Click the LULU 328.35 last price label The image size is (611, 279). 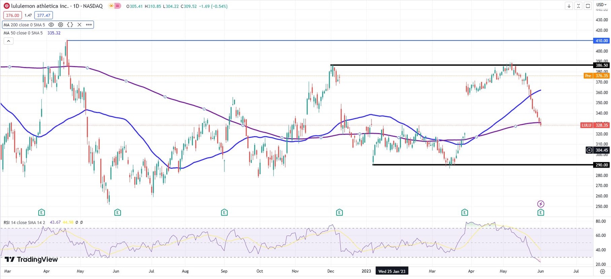click(x=595, y=125)
